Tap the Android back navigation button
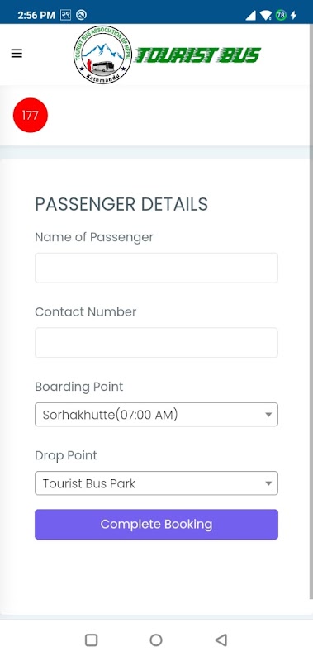 pyautogui.click(x=221, y=640)
